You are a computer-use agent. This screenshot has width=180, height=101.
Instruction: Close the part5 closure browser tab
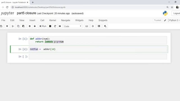point(28,2)
